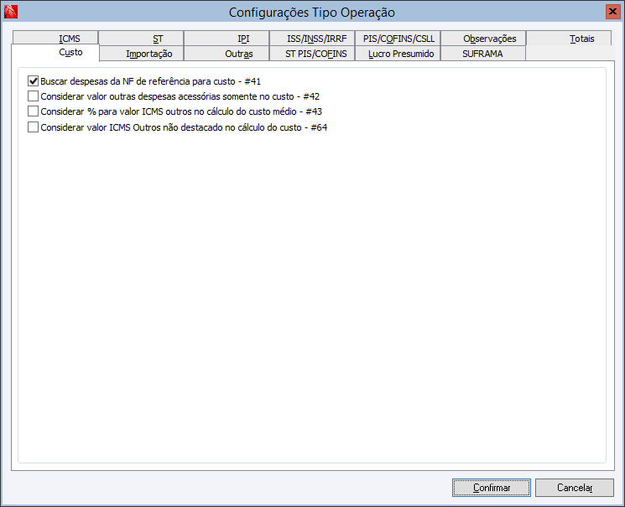Click the label text 'Considerar % para valor ICMS outros no cálculo do custo médio - #43'
This screenshot has width=625, height=507.
click(x=181, y=112)
